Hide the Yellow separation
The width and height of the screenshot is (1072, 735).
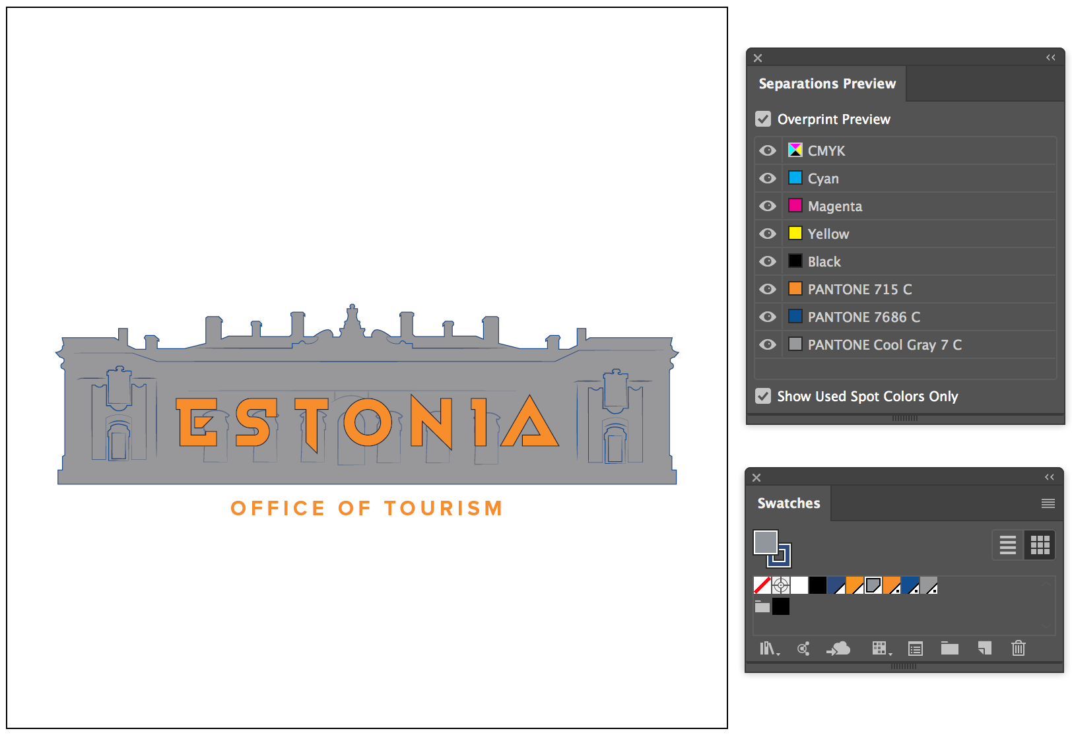pos(768,234)
